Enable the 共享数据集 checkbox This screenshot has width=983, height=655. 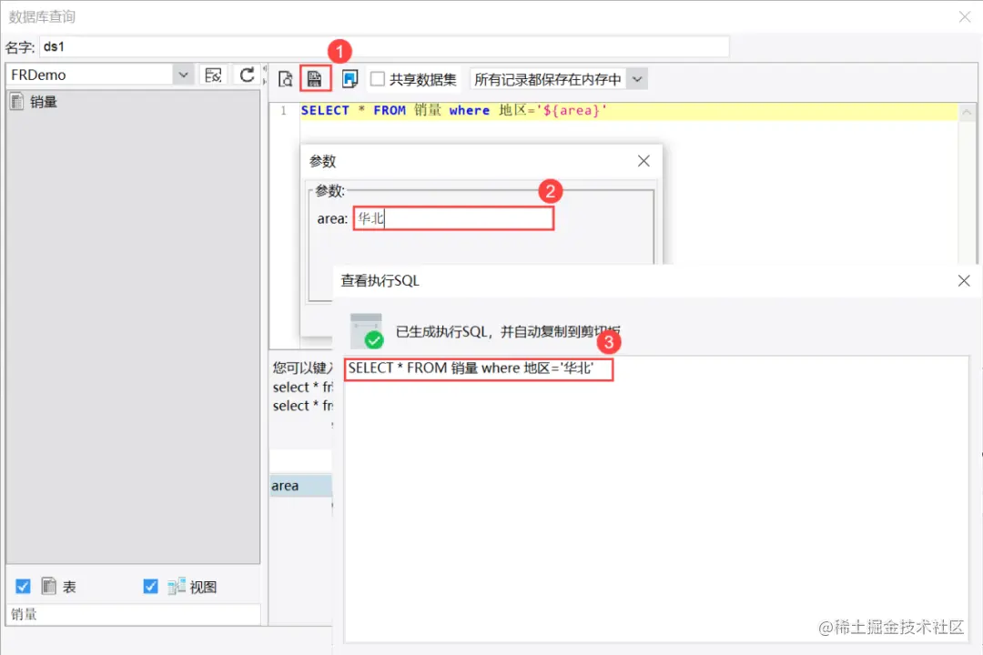379,78
